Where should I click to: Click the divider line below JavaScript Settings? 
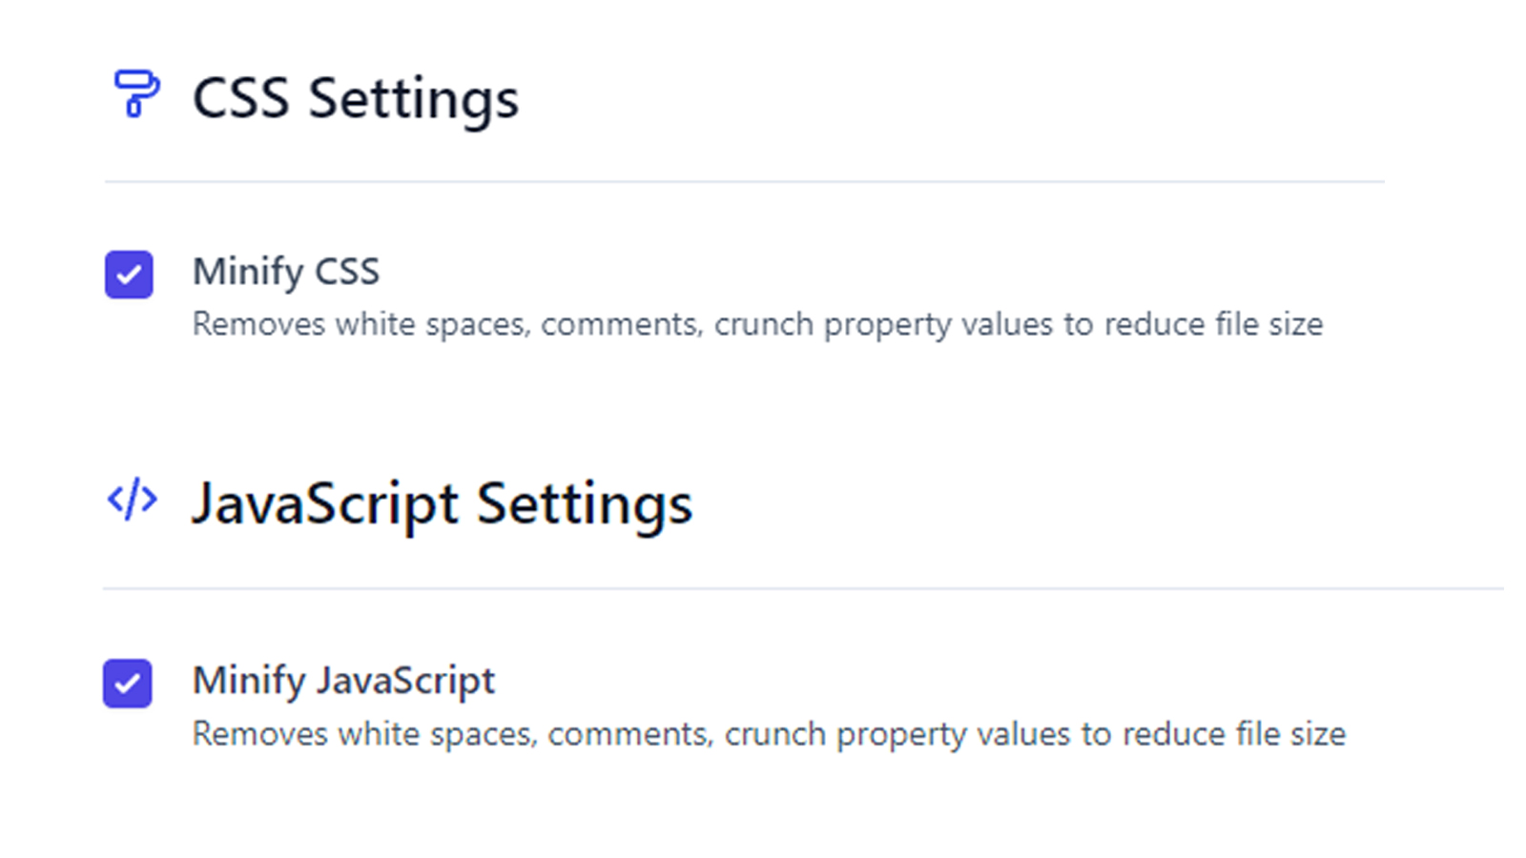(803, 588)
